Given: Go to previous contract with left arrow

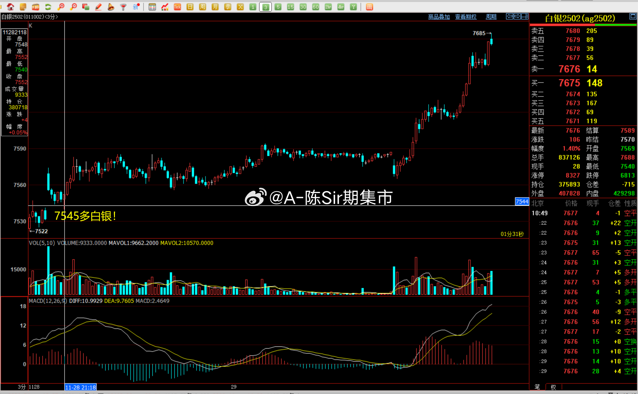Looking at the screenshot, I should (x=510, y=16).
